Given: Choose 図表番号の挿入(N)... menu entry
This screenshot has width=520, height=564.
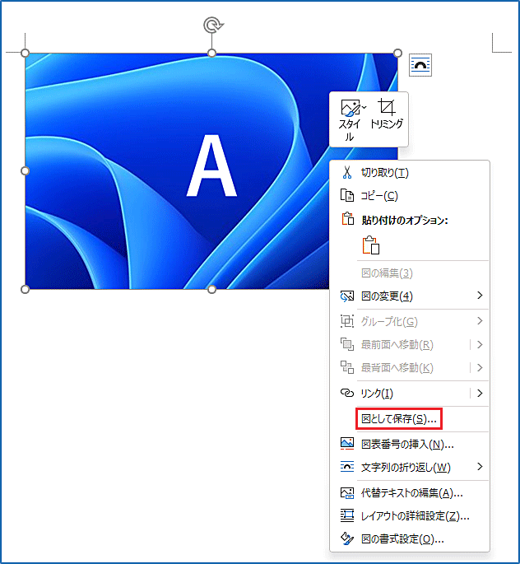Looking at the screenshot, I should click(410, 445).
